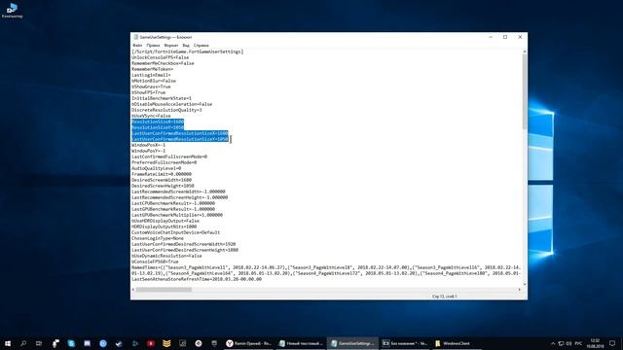Click the horizontal scrollbar thumb in Notepad
The height and width of the screenshot is (350, 623).
[x=164, y=290]
